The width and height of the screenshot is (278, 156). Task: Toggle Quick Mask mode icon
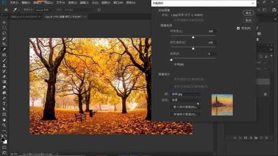[4, 147]
